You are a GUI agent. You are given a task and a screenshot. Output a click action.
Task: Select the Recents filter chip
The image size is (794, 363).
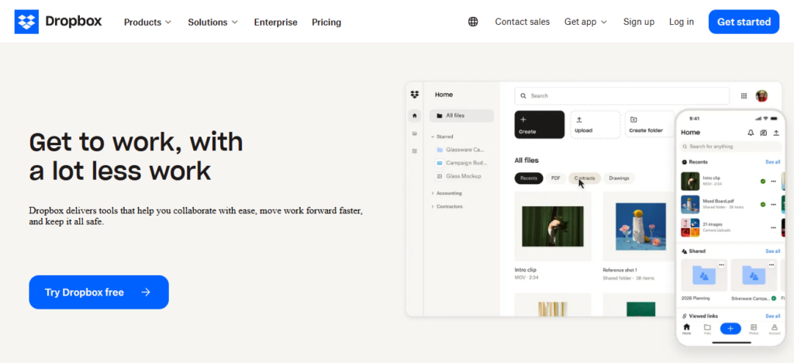tap(529, 178)
